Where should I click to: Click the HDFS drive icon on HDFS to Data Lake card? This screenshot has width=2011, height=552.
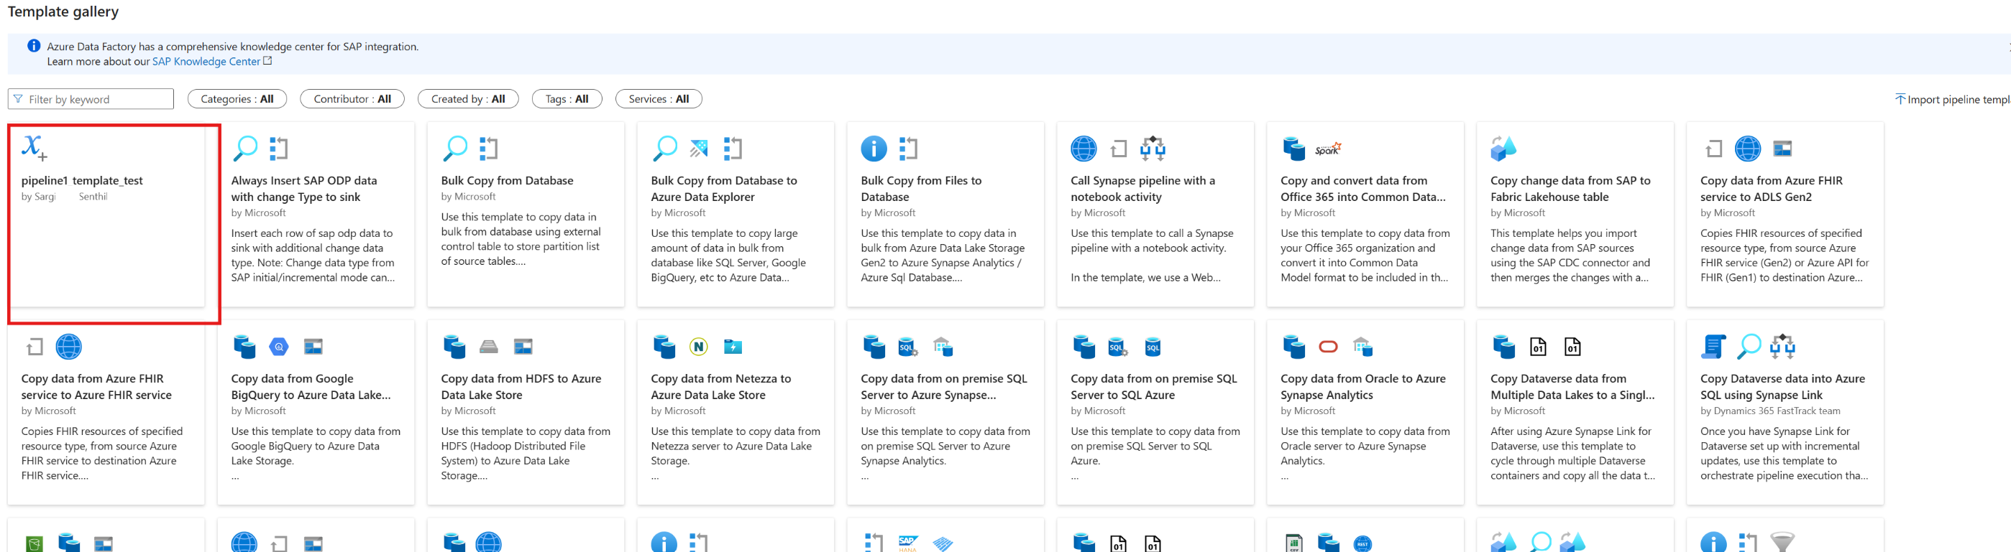pyautogui.click(x=489, y=346)
